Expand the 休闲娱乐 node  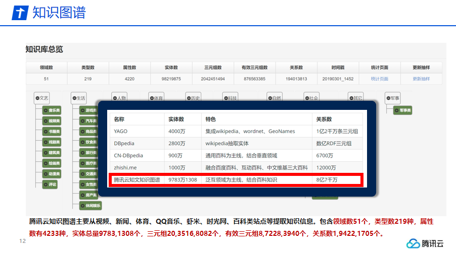[82, 206]
